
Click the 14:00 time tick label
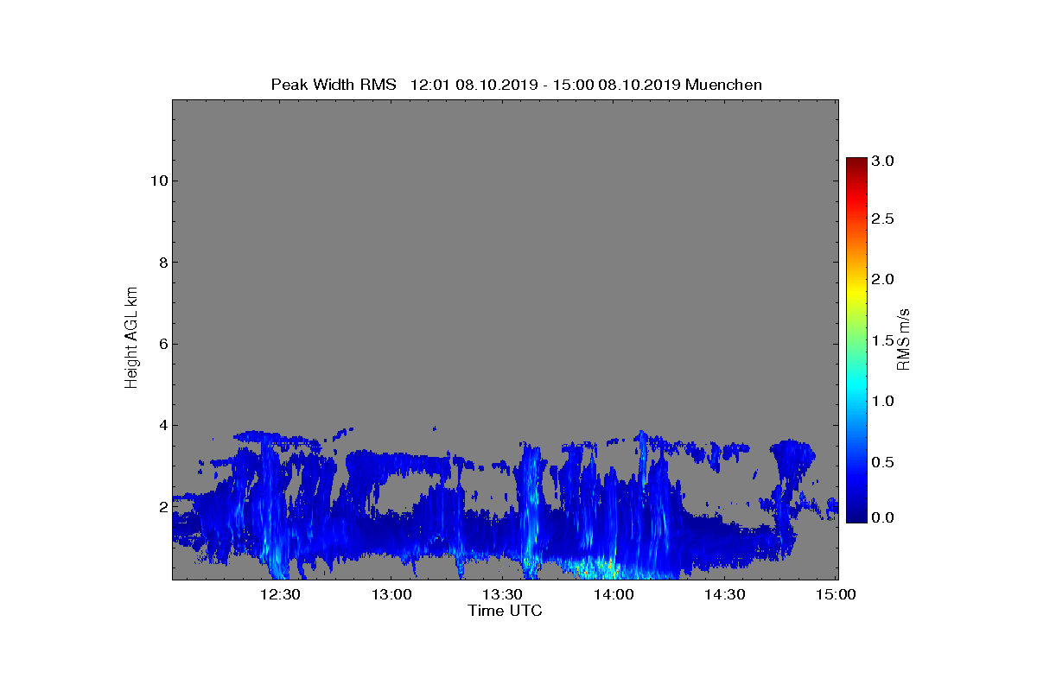click(x=614, y=594)
